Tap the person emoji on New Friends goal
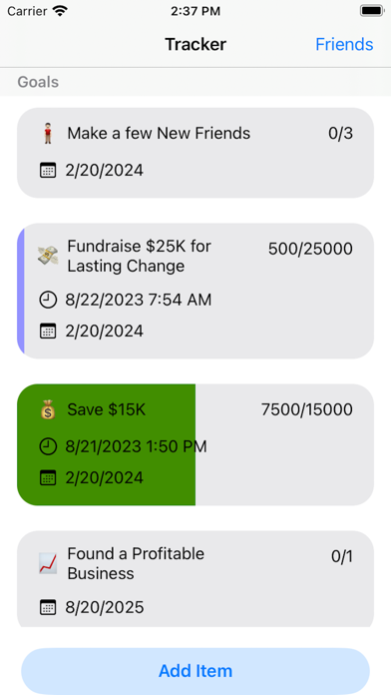 tap(48, 134)
